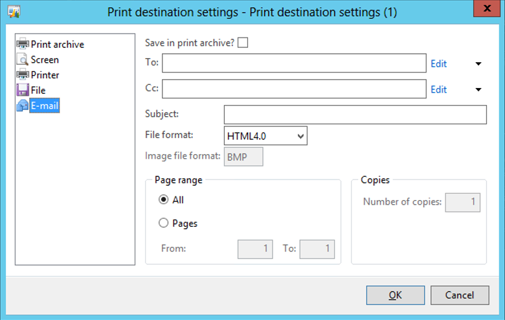Viewport: 505px width, 320px height.
Task: Select Screen destination in the list
Action: pos(45,60)
